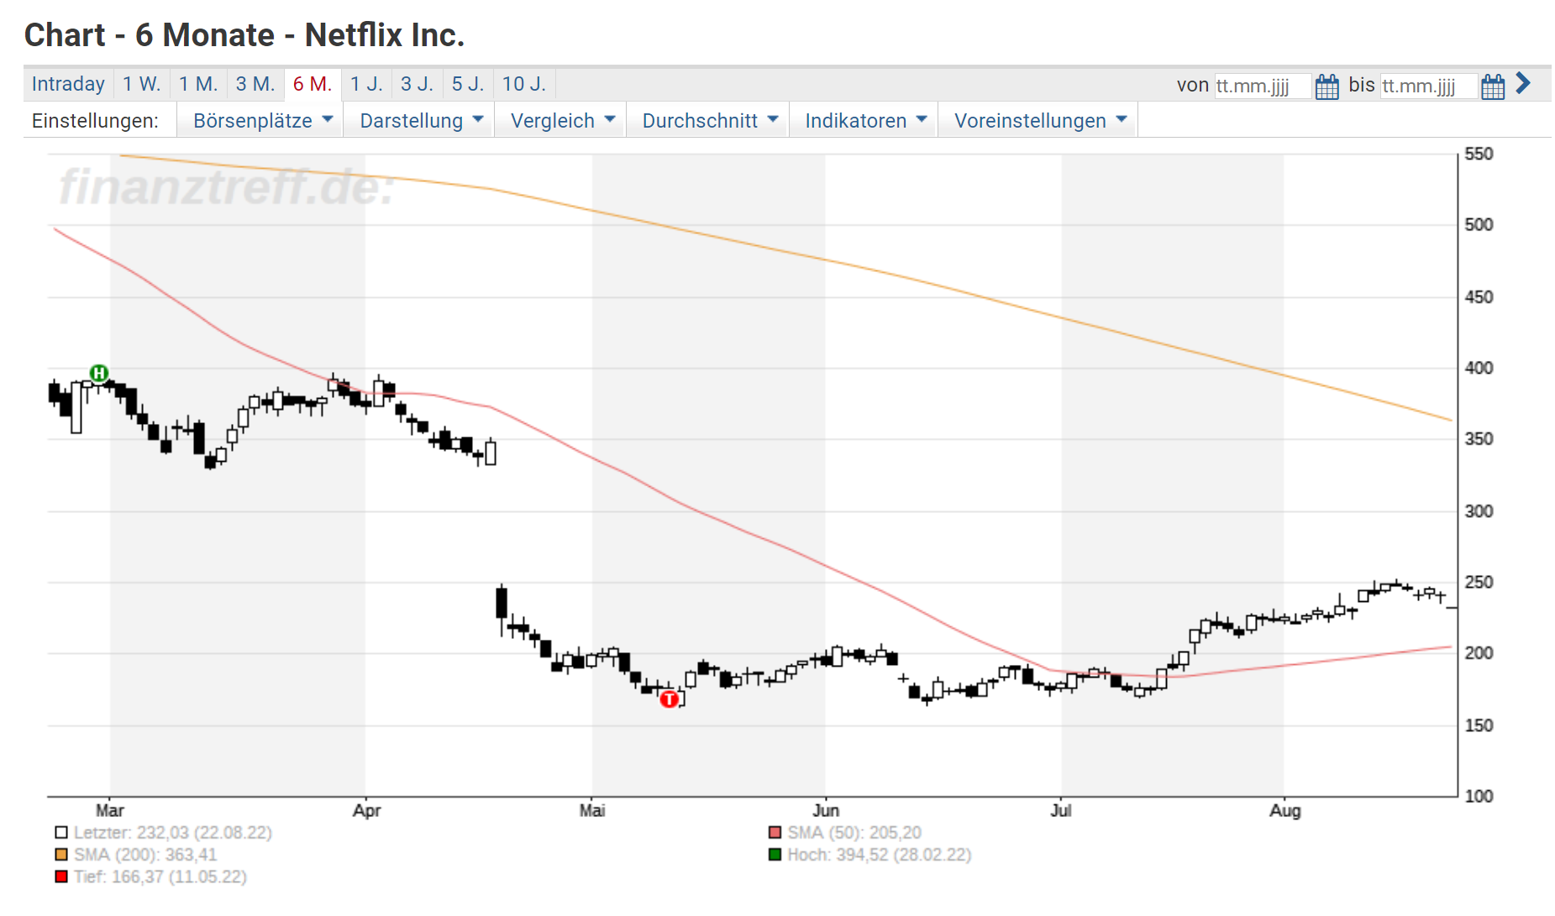Screen dimensions: 1555x916
Task: Select the 1 M. time range tab
Action: [x=198, y=84]
